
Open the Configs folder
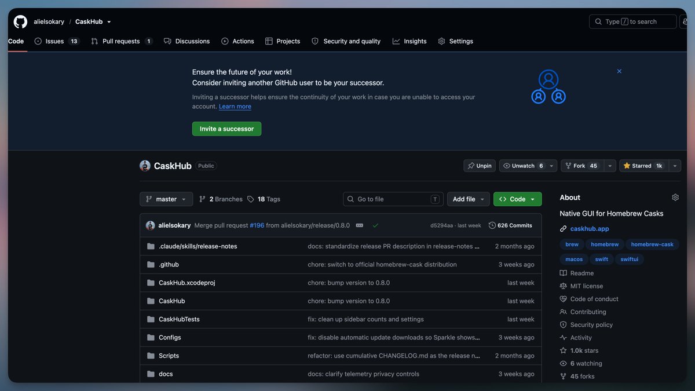(170, 337)
